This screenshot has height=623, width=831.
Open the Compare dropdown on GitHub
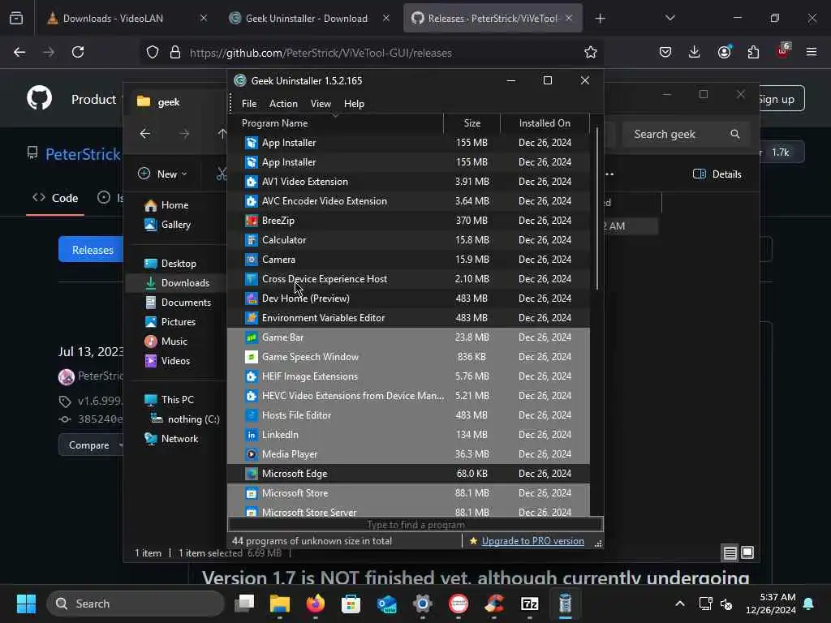pyautogui.click(x=92, y=445)
